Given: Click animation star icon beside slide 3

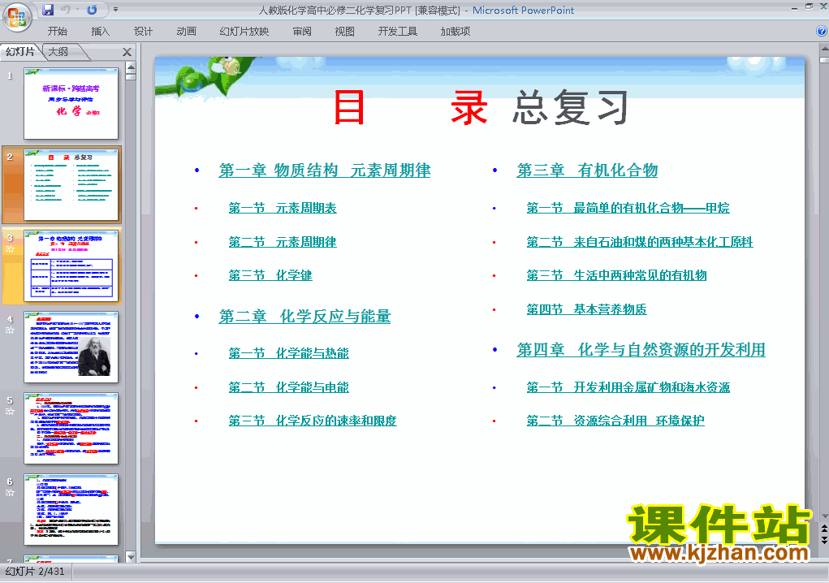Looking at the screenshot, I should (10, 249).
